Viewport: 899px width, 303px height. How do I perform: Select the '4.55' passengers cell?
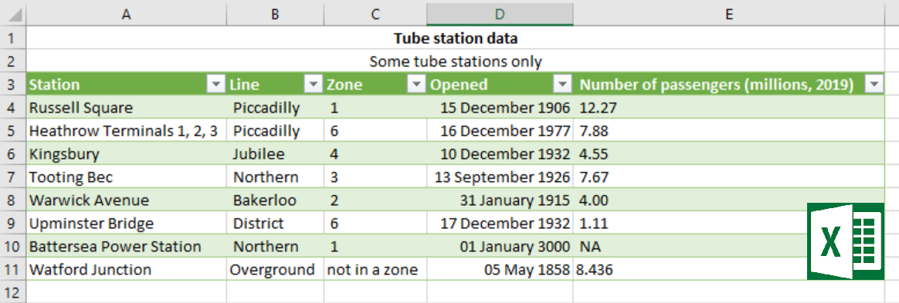[x=729, y=153]
